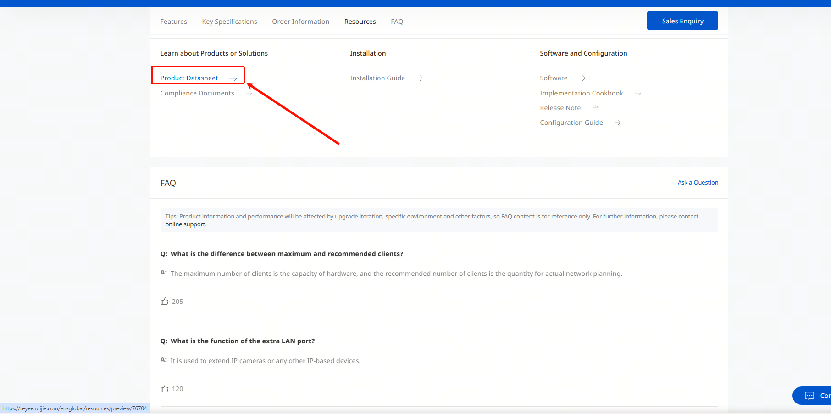This screenshot has height=414, width=831.
Task: Click the arrow beside Installation Guide
Action: tap(420, 78)
